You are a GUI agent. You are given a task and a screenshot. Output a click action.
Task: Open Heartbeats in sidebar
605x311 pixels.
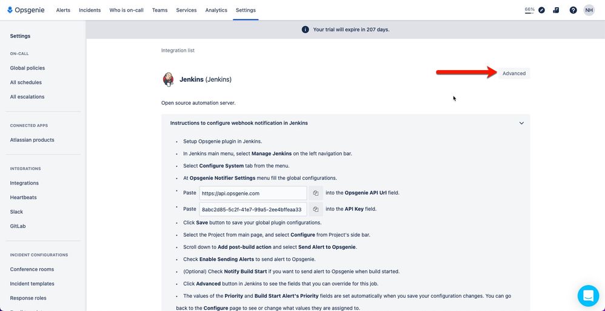24,197
